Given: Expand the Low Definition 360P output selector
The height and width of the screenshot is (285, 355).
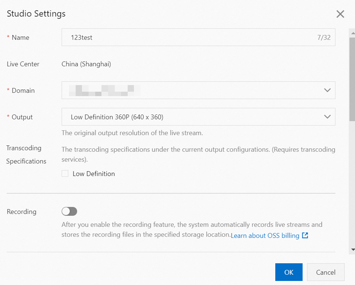Looking at the screenshot, I should [198, 117].
